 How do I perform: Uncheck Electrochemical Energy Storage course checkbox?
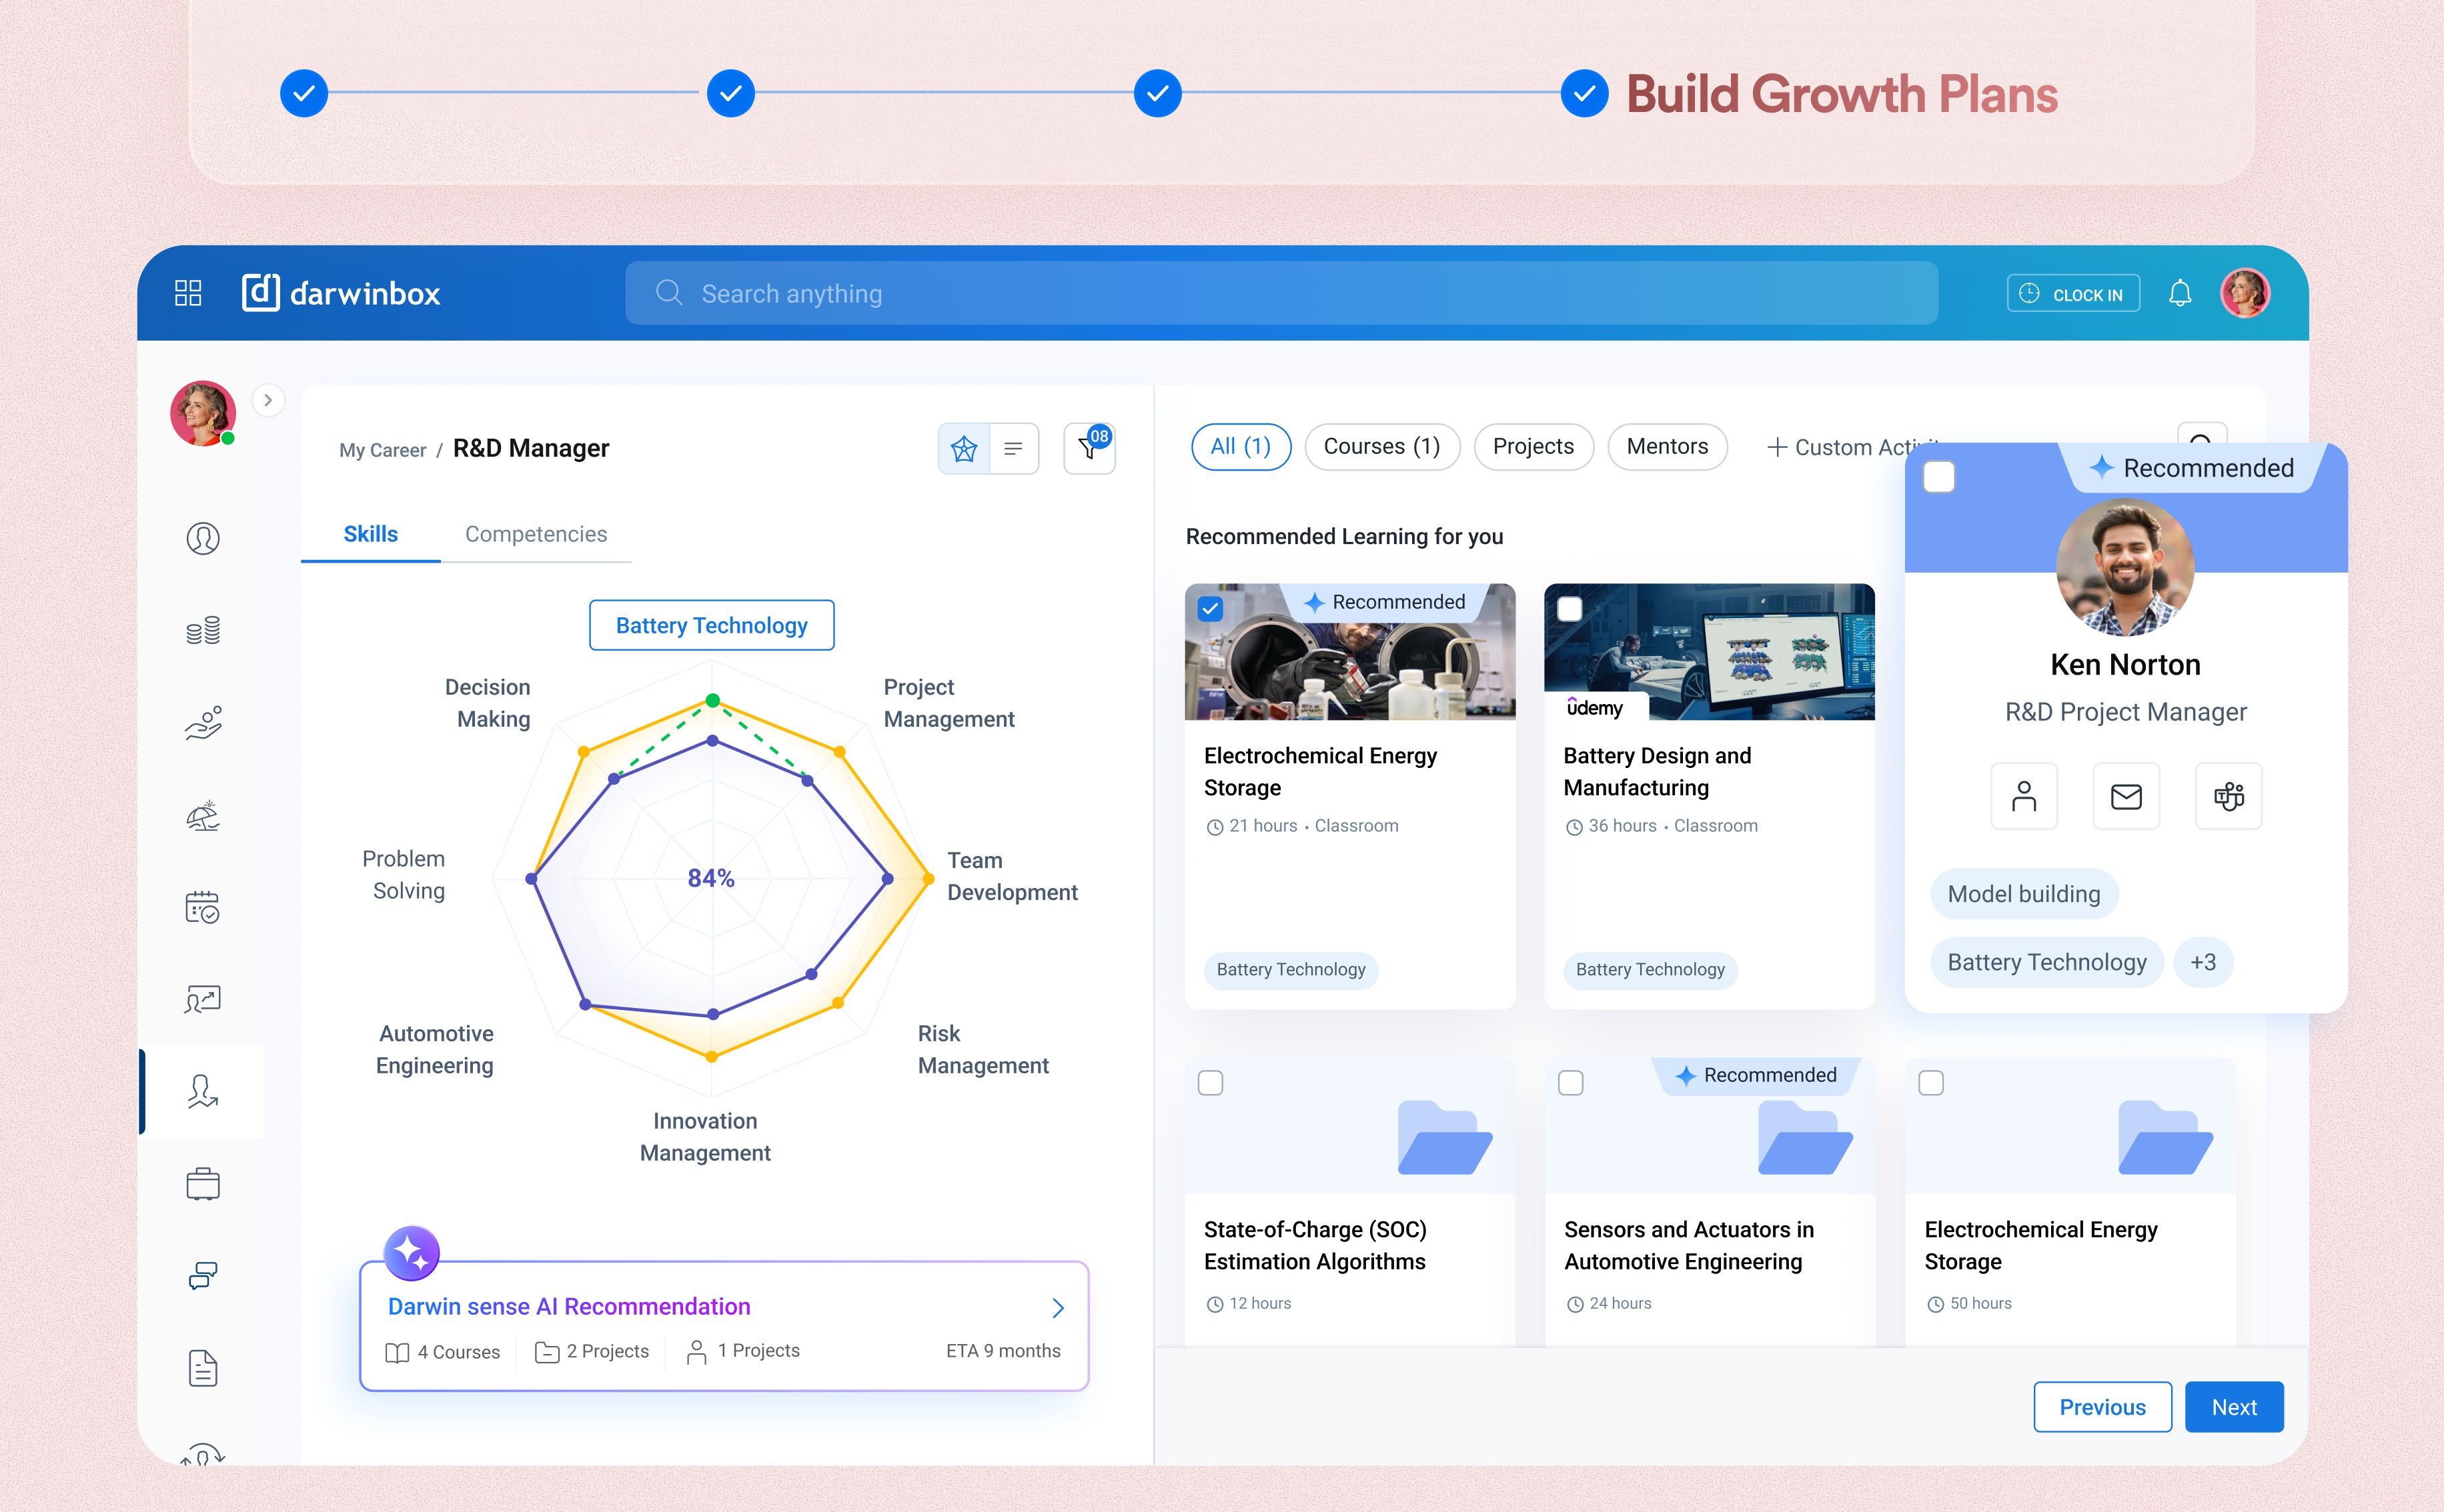1211,608
